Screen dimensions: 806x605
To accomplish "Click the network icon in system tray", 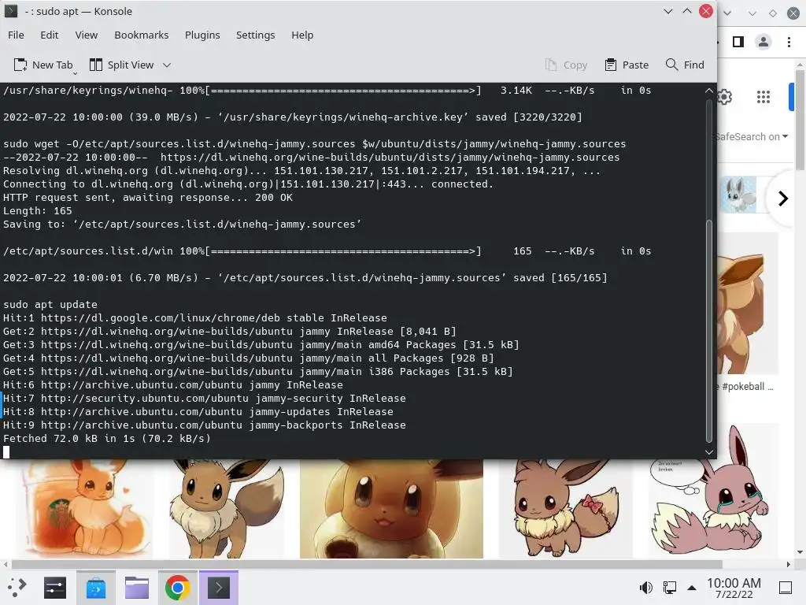I will pyautogui.click(x=669, y=587).
